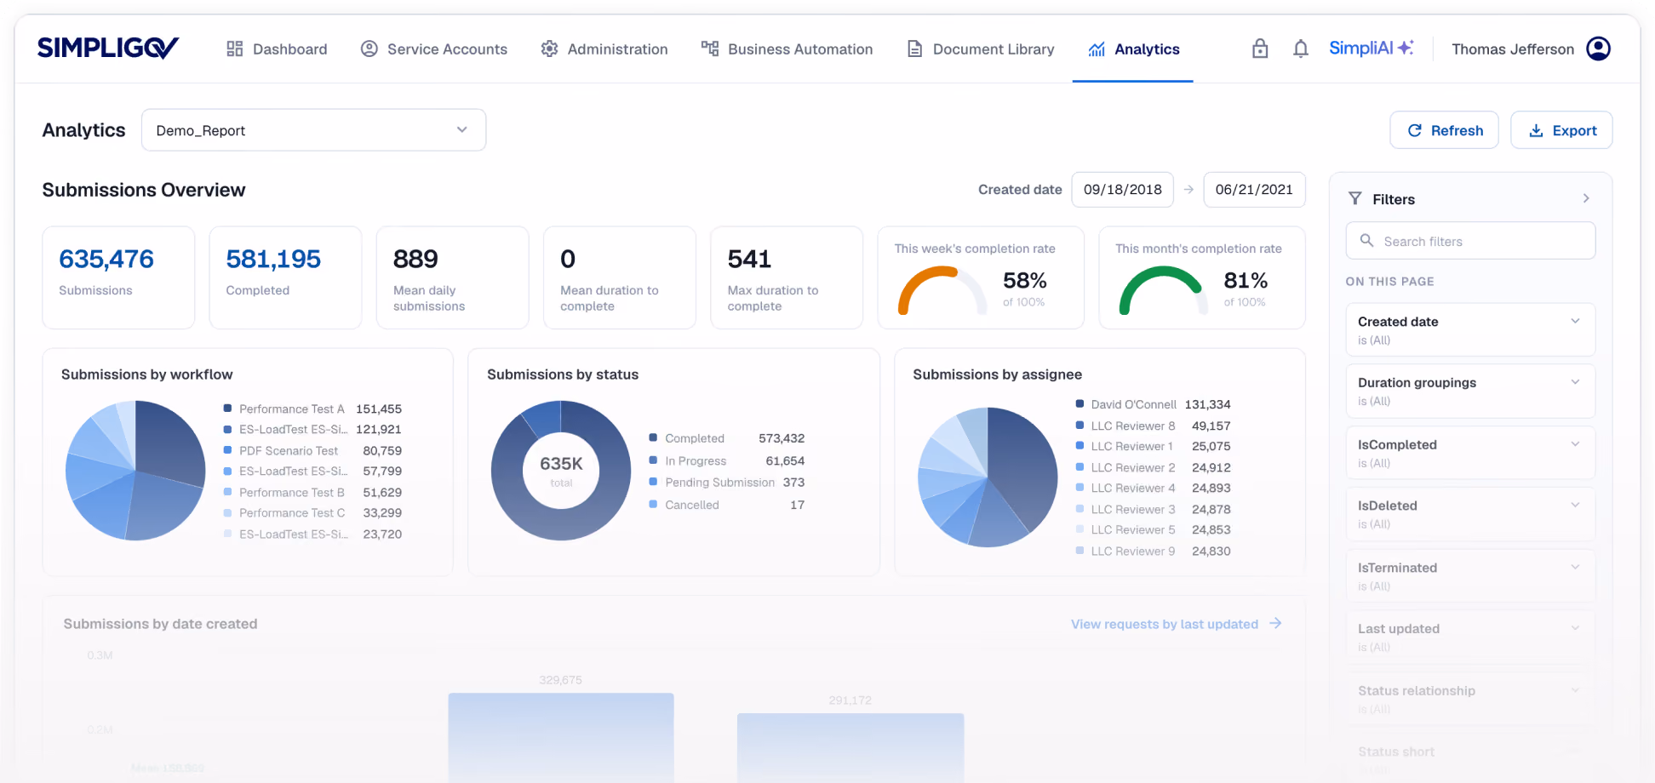Click the lock icon in header
The image size is (1655, 783).
click(x=1260, y=49)
